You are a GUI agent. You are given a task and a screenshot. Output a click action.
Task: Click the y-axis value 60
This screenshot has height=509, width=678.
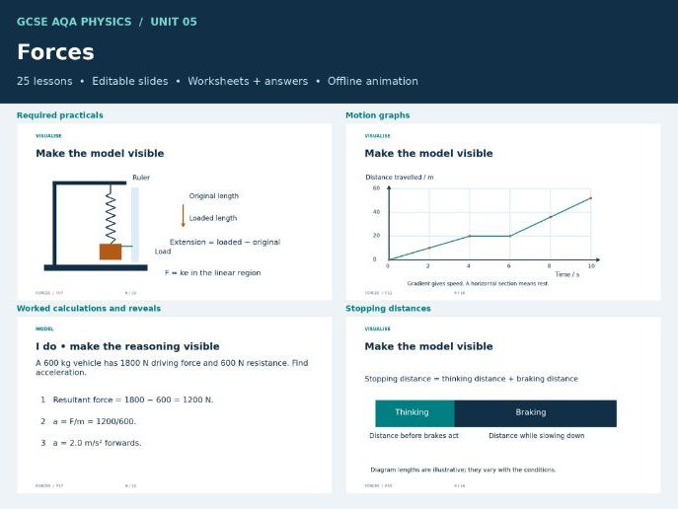point(376,188)
